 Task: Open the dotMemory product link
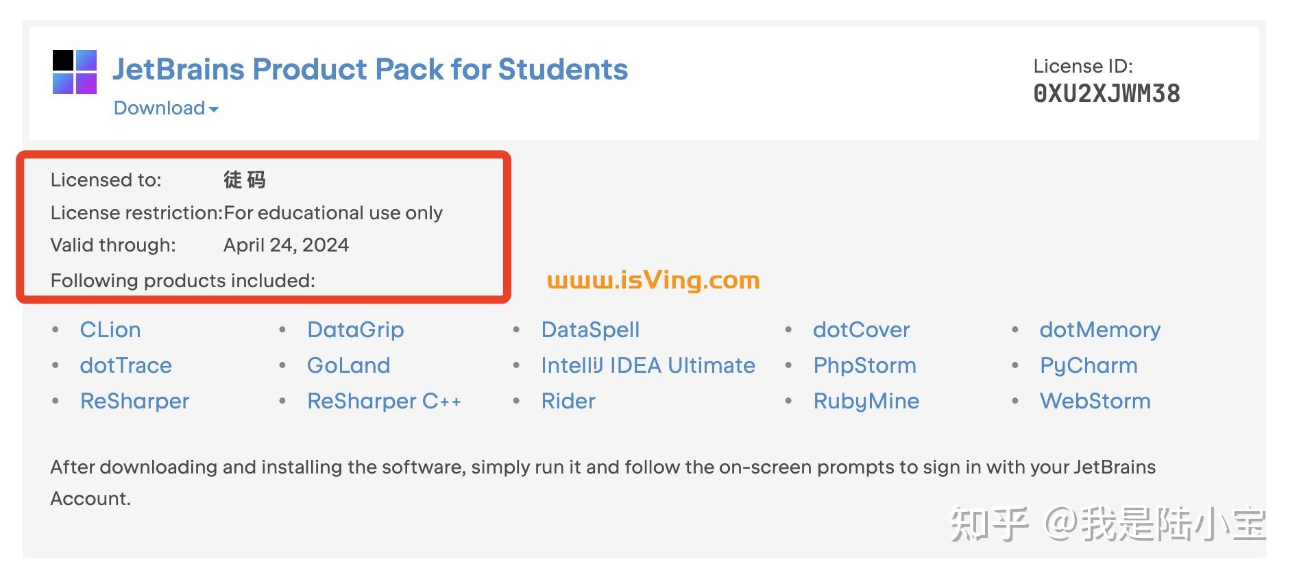tap(1100, 330)
